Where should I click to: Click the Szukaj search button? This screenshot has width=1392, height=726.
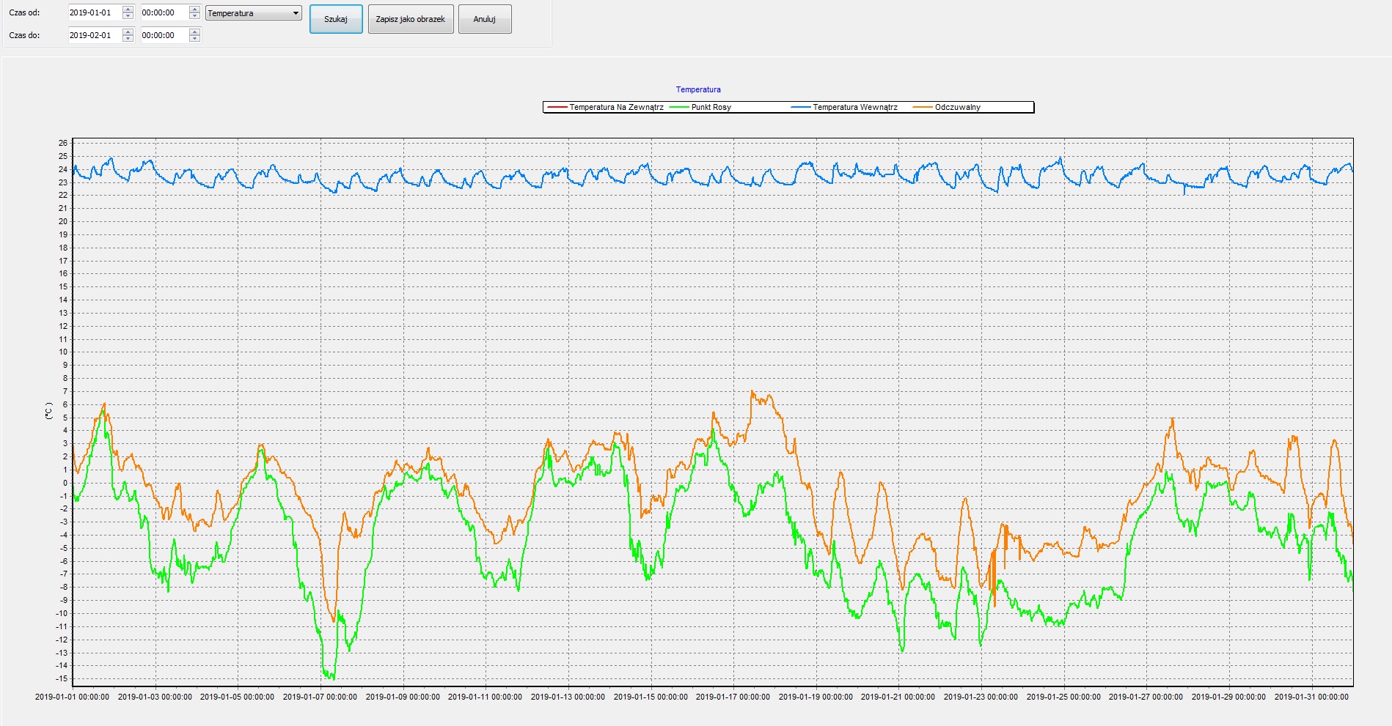click(336, 19)
